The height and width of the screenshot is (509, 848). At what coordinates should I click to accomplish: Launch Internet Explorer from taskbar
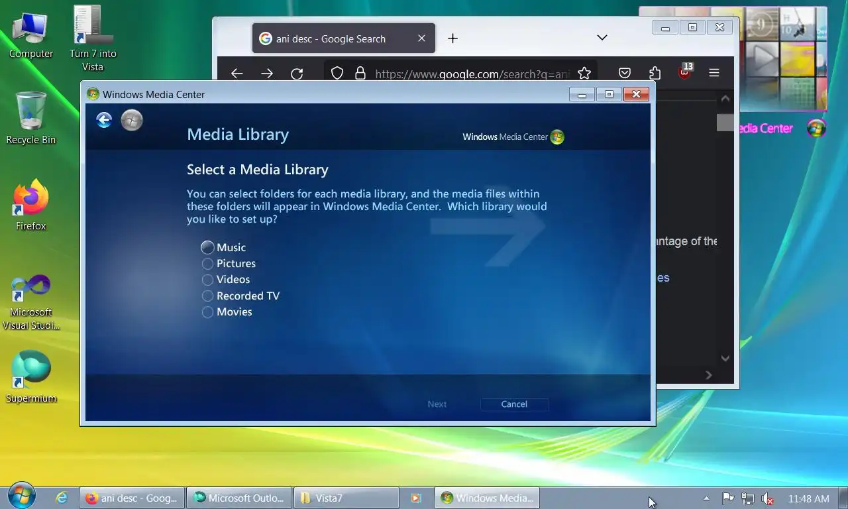click(x=61, y=498)
